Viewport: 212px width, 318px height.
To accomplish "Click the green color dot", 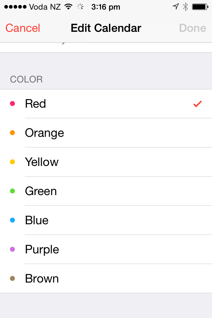I will (13, 191).
